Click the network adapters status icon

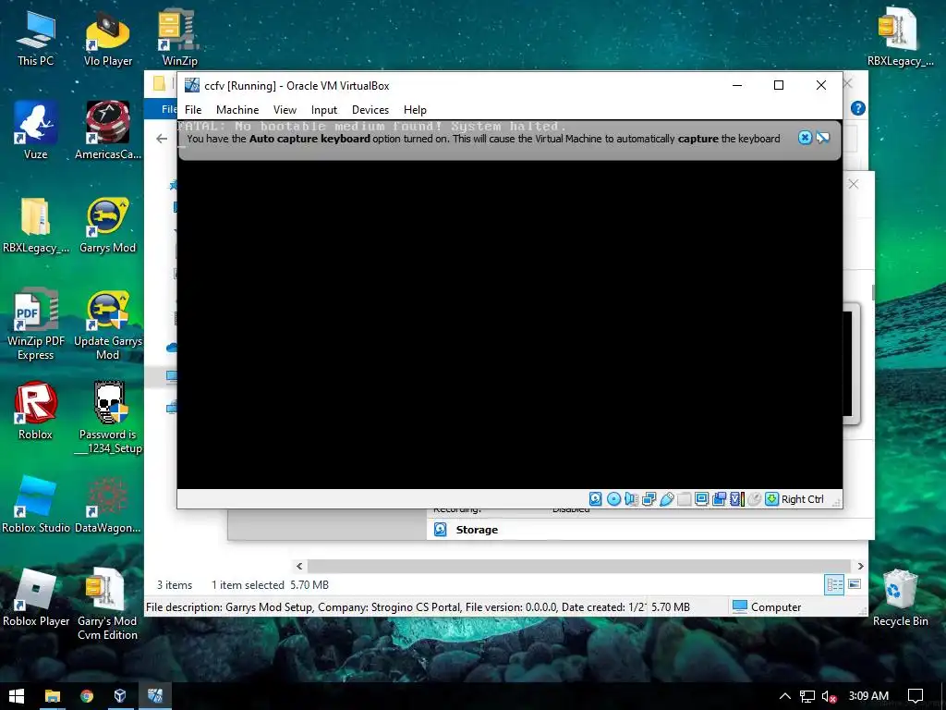click(649, 498)
